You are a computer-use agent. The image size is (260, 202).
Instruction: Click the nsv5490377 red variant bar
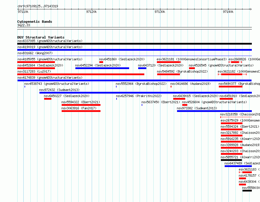(x=231, y=87)
